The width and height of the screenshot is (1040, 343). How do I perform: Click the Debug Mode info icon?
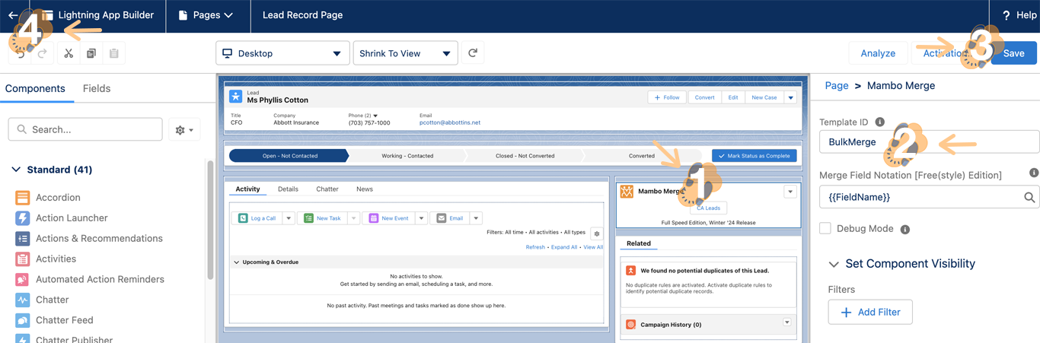(x=905, y=229)
